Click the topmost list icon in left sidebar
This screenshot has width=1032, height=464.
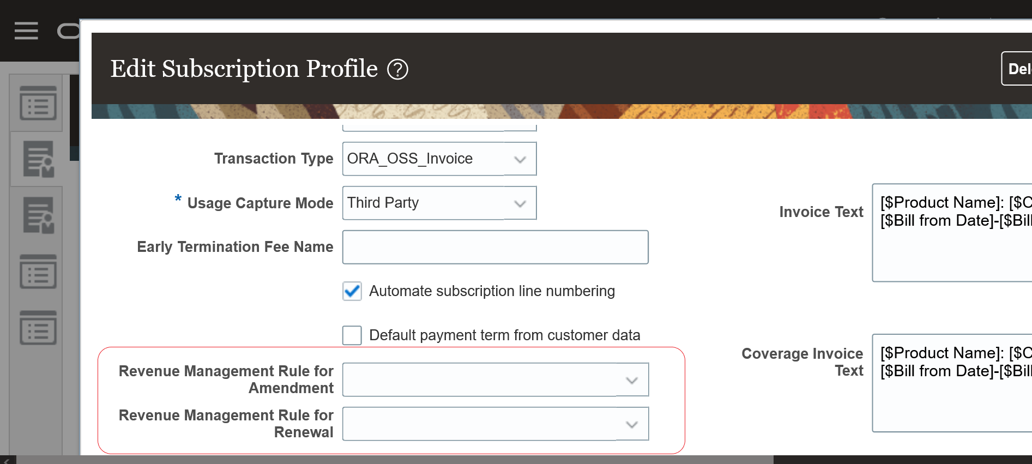coord(38,103)
